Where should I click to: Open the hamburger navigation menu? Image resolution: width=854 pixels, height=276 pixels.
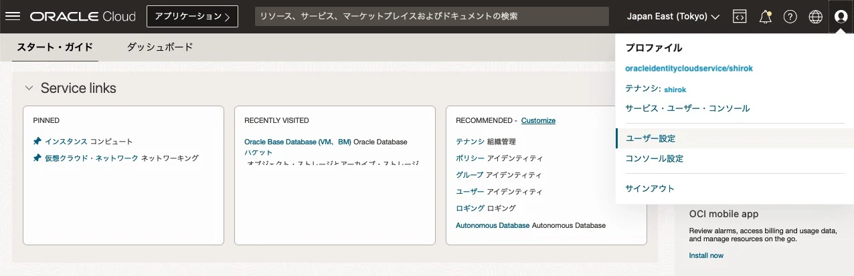coord(13,17)
